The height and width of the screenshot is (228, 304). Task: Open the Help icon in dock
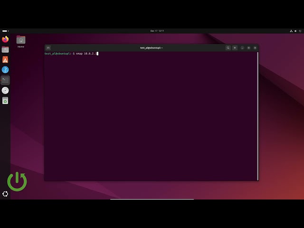click(5, 70)
